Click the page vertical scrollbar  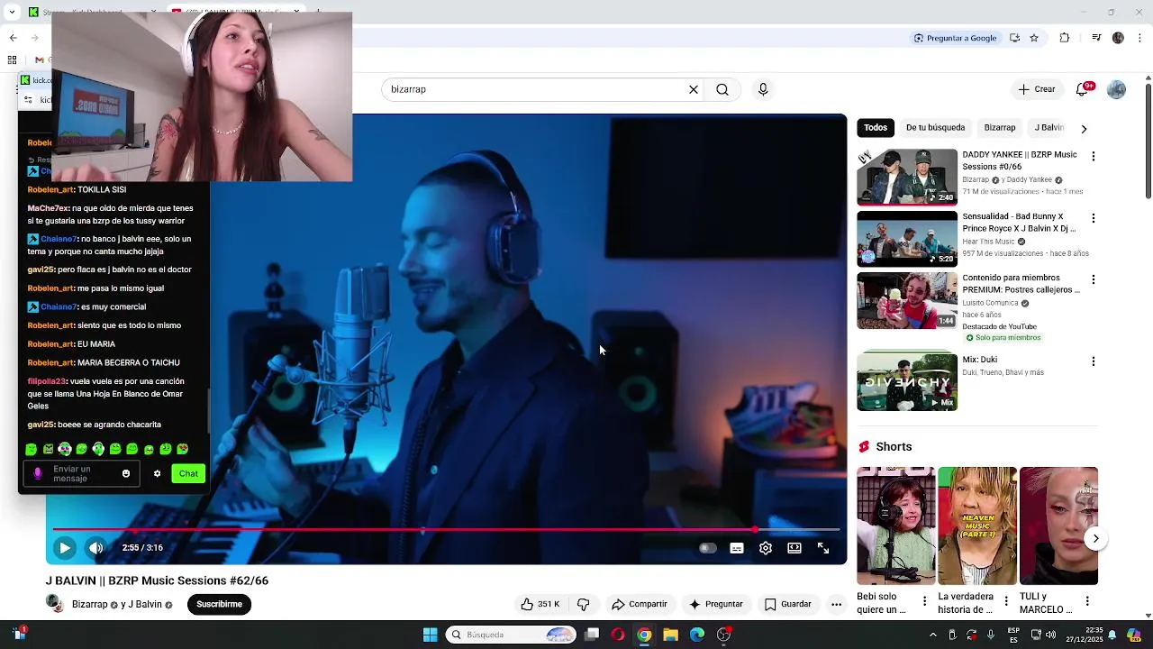click(x=1148, y=142)
